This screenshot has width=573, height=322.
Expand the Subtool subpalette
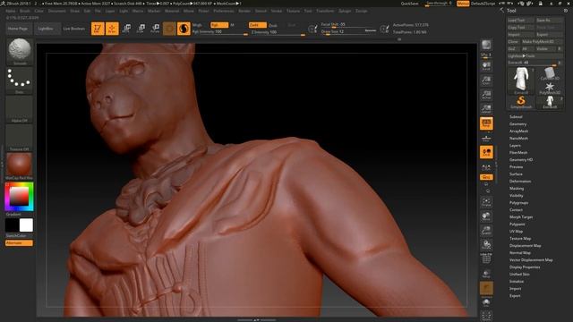516,117
